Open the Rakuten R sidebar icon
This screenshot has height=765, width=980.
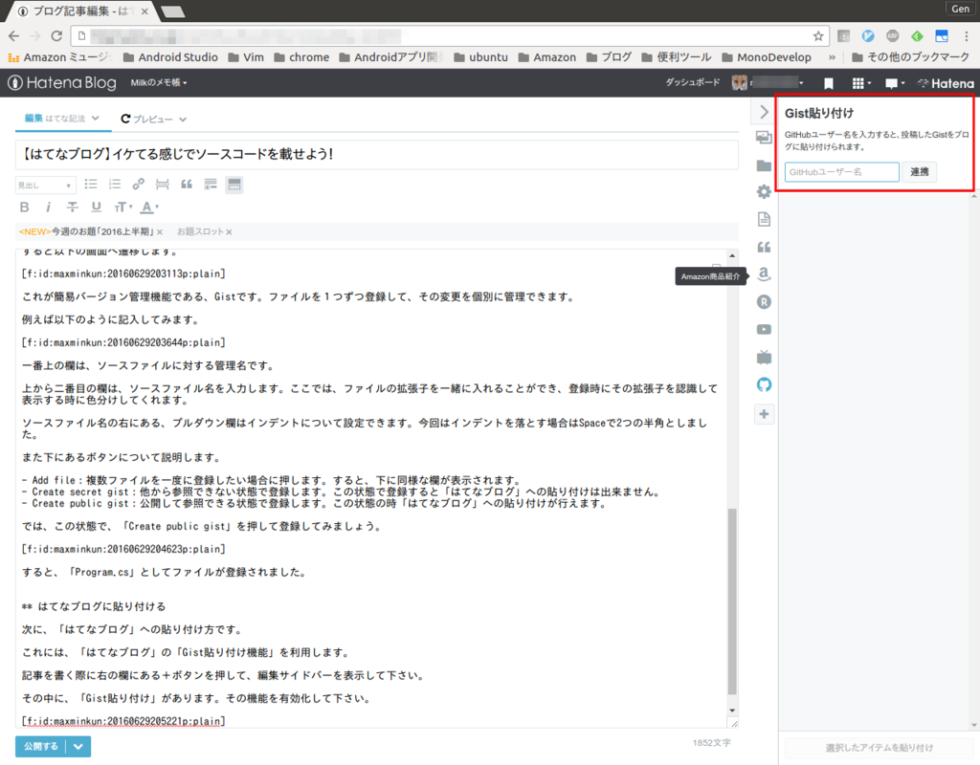[x=764, y=302]
